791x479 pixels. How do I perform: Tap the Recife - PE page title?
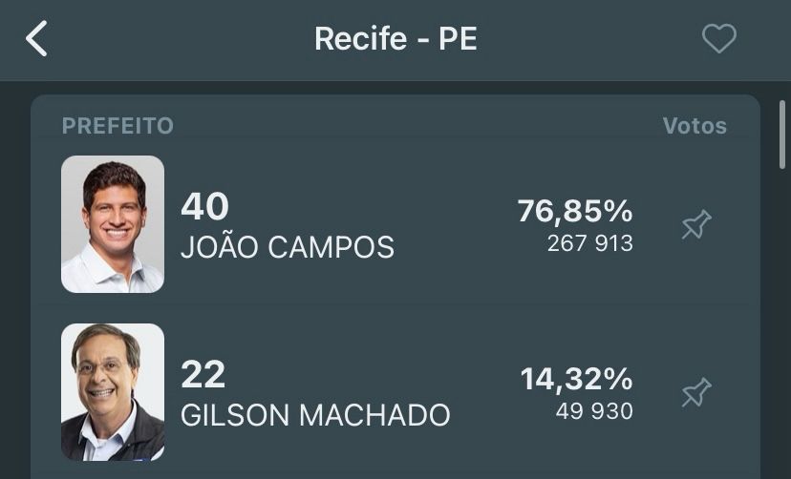pyautogui.click(x=395, y=39)
